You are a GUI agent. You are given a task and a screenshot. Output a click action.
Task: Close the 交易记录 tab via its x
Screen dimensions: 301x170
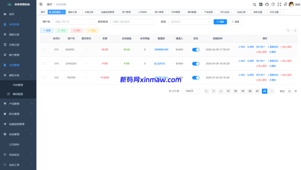coord(96,12)
